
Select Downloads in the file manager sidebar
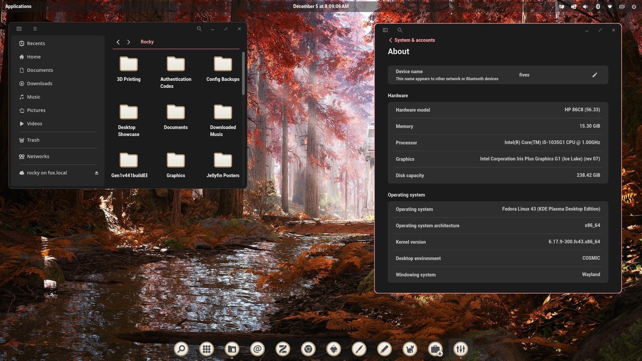point(39,84)
